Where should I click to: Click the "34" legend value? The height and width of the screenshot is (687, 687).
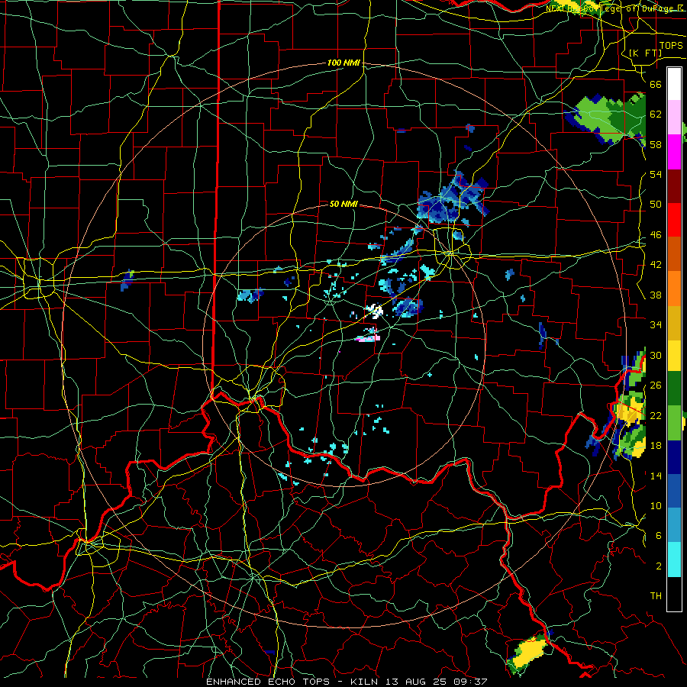[656, 325]
